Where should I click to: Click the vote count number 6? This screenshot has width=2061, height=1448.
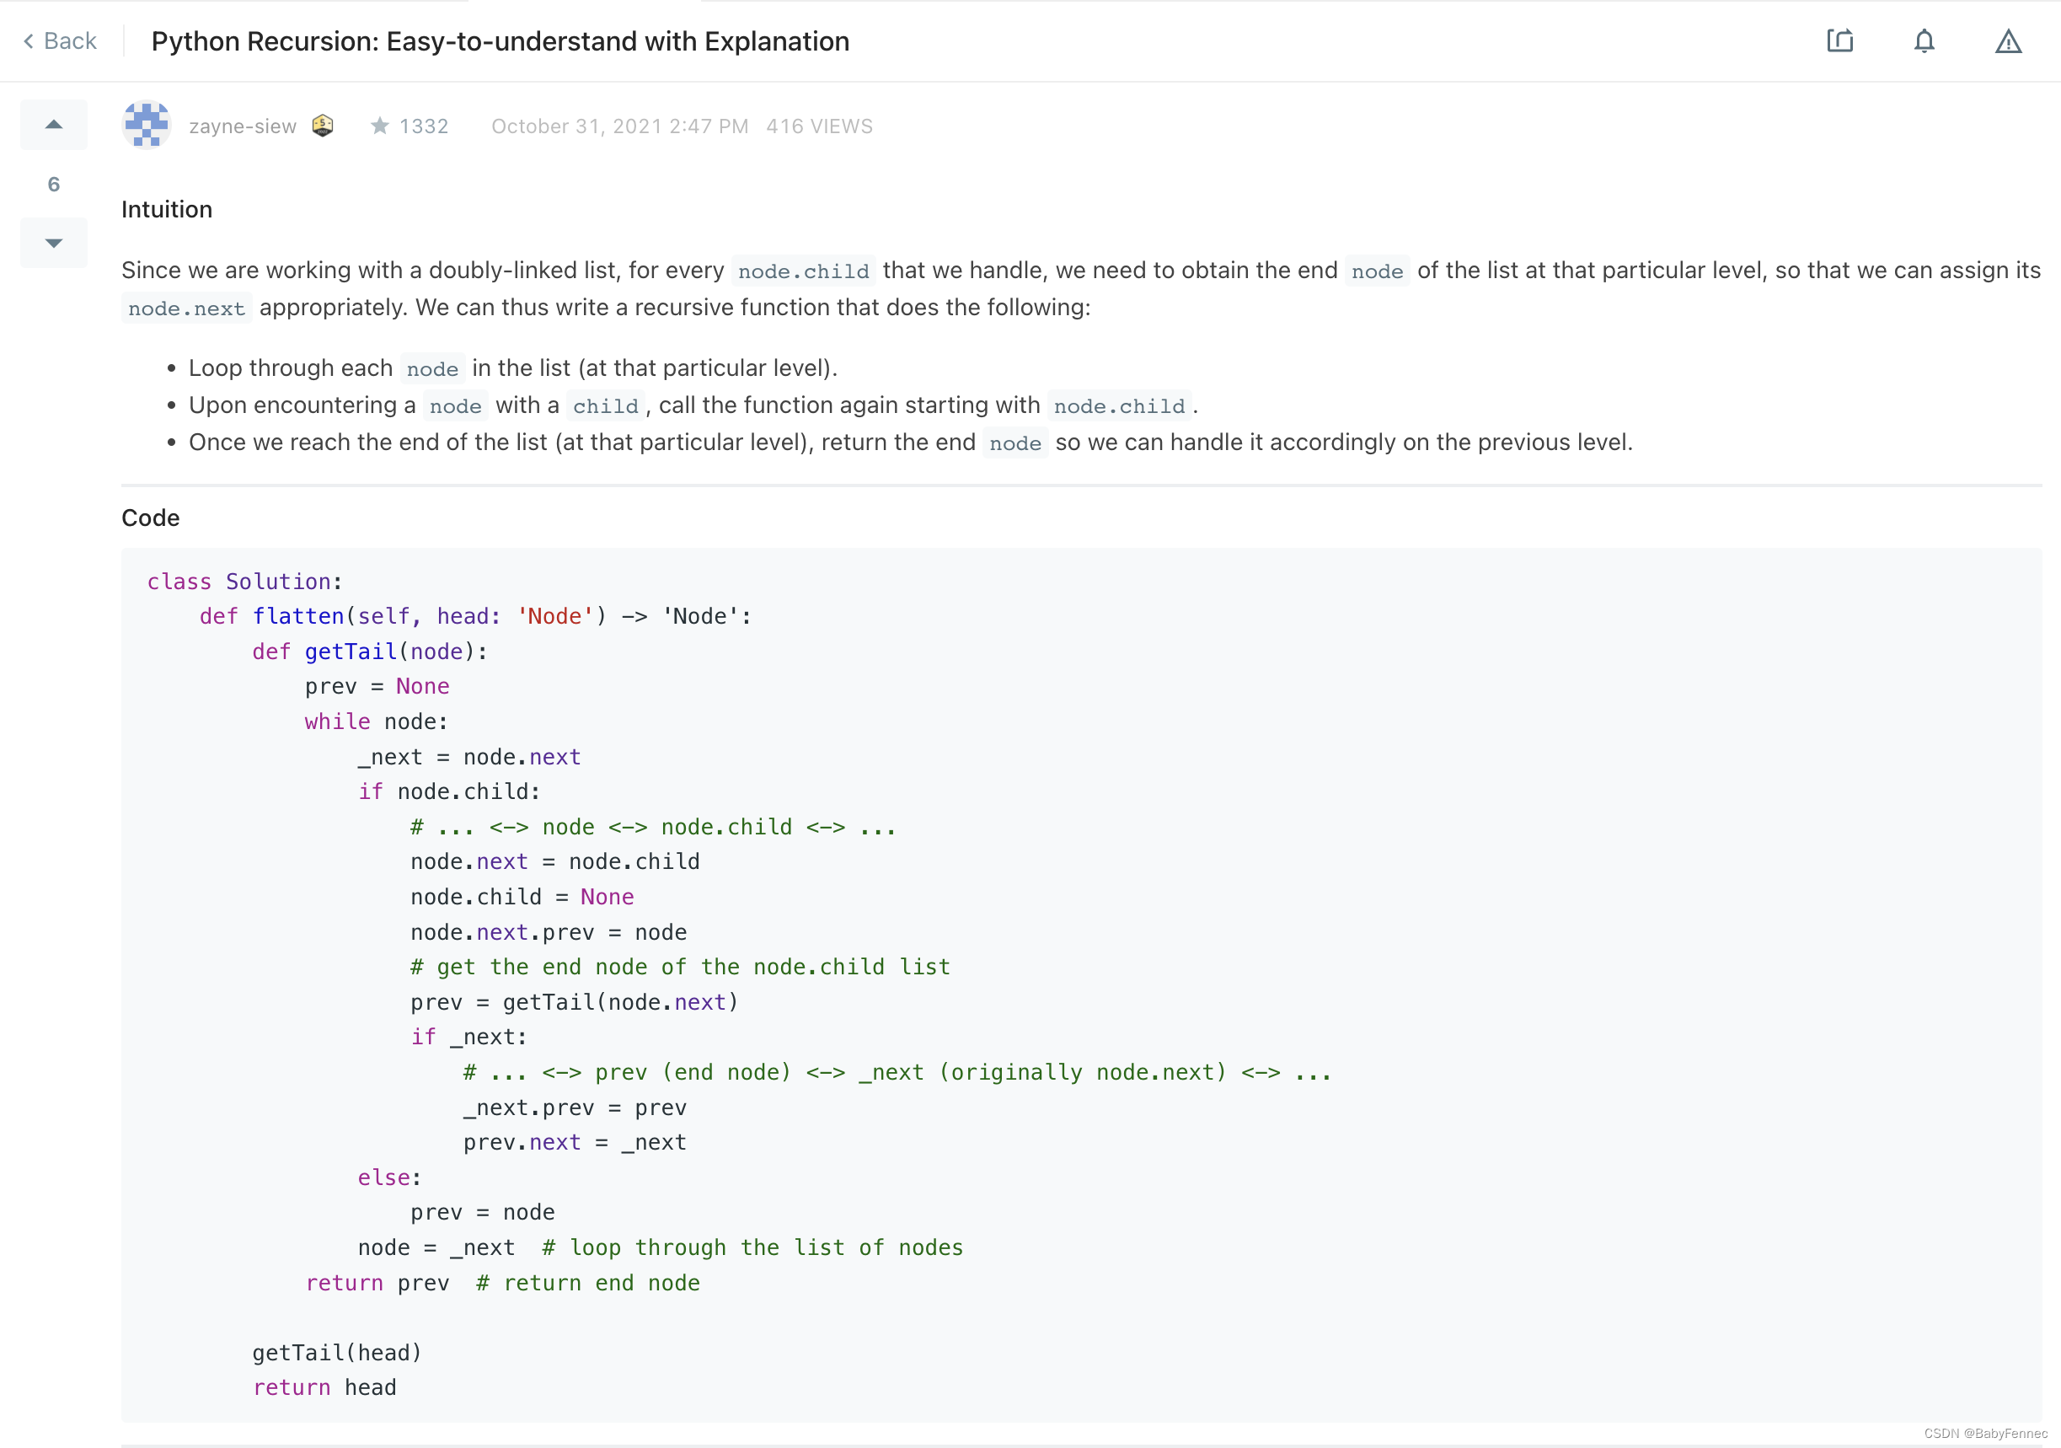tap(54, 184)
